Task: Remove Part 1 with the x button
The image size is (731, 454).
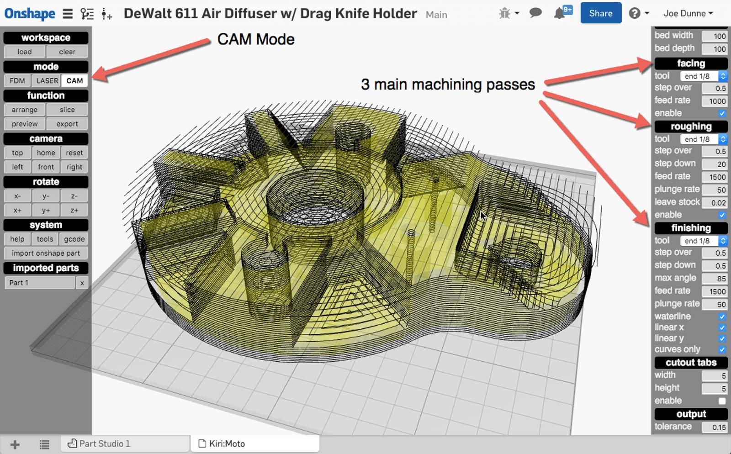Action: pos(82,283)
